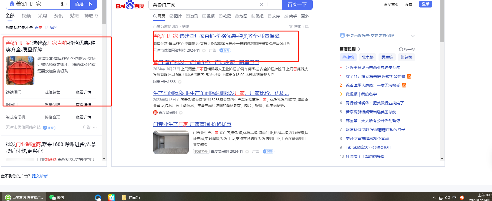The image size is (492, 201).
Task: Click the red 百度爱采购 logo icon
Action: coord(155,112)
